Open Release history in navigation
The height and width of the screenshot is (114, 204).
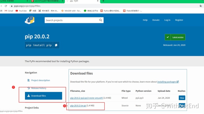point(39,88)
